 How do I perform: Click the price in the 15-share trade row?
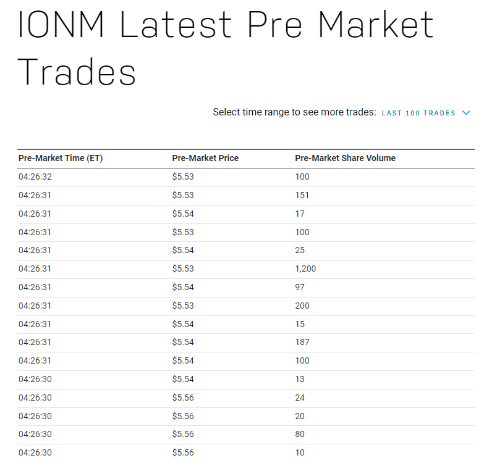[183, 325]
